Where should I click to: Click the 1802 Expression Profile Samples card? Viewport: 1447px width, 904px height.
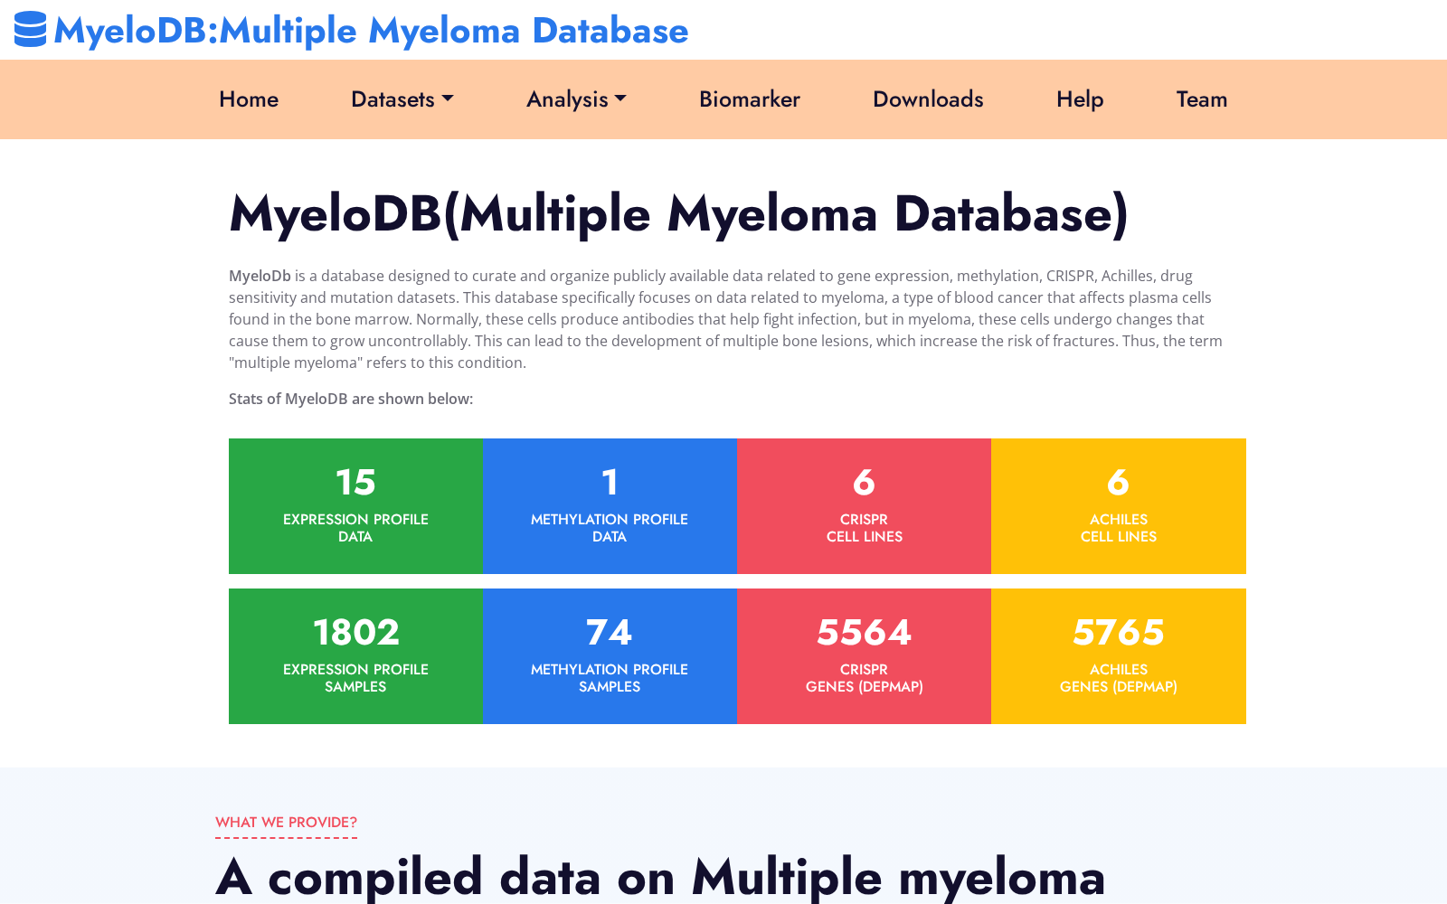tap(355, 656)
